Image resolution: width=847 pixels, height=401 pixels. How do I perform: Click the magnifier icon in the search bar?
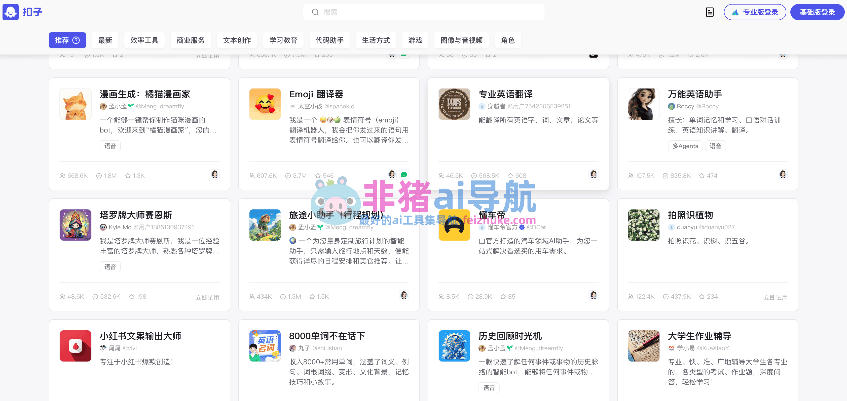click(315, 12)
